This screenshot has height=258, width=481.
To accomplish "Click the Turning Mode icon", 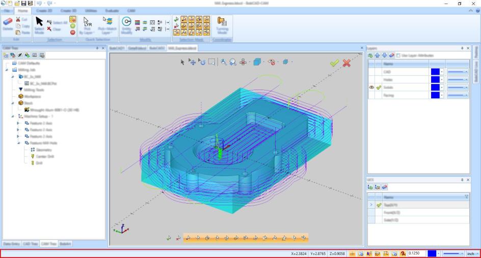I will [x=222, y=21].
